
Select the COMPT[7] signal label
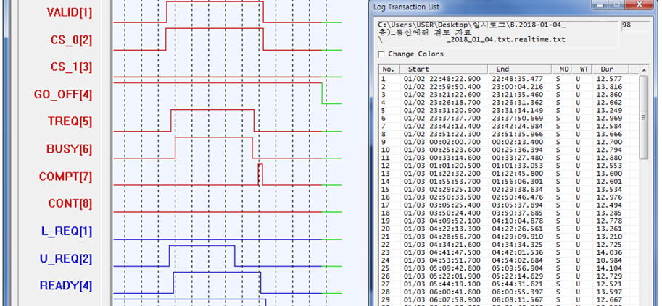point(66,177)
